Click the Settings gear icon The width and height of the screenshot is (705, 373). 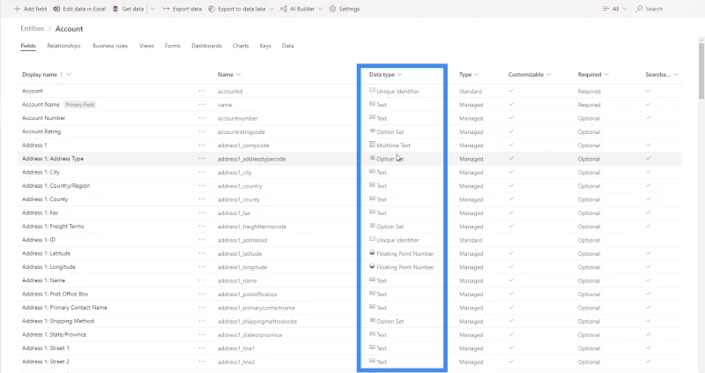point(332,9)
